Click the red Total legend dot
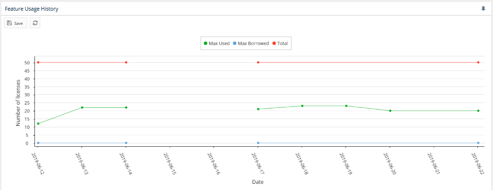 coord(274,43)
